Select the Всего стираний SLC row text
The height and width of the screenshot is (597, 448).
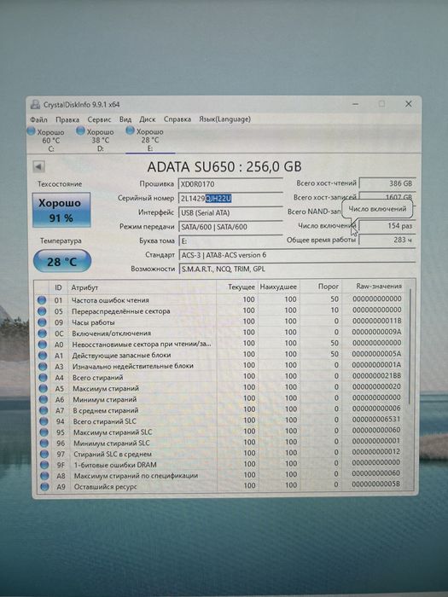click(x=104, y=421)
